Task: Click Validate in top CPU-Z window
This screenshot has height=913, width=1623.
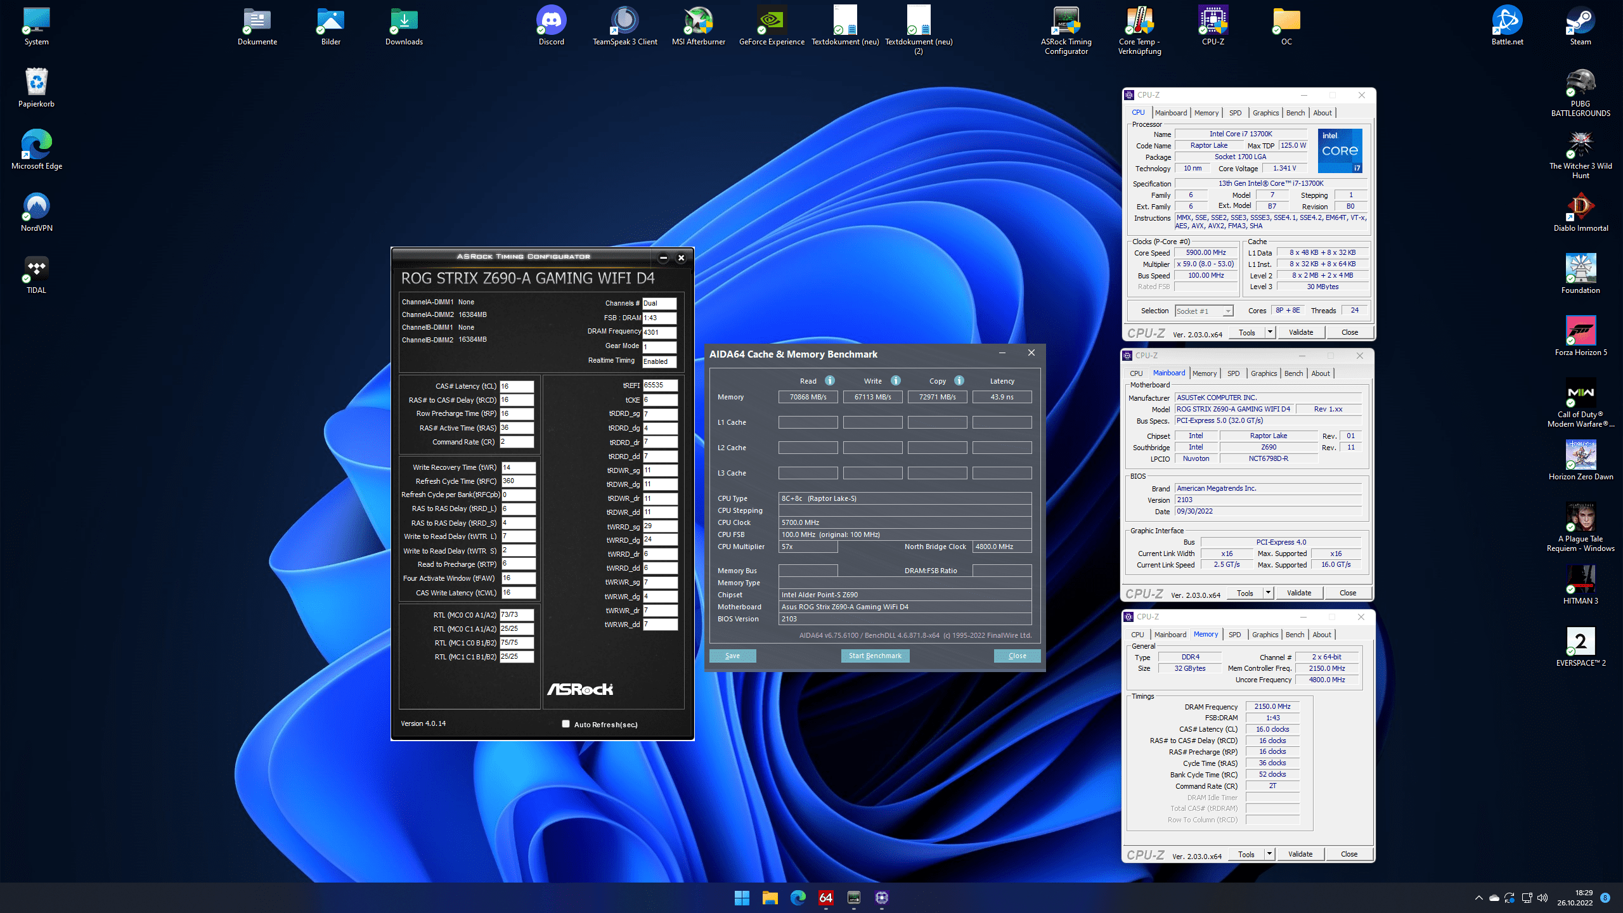Action: [1300, 332]
